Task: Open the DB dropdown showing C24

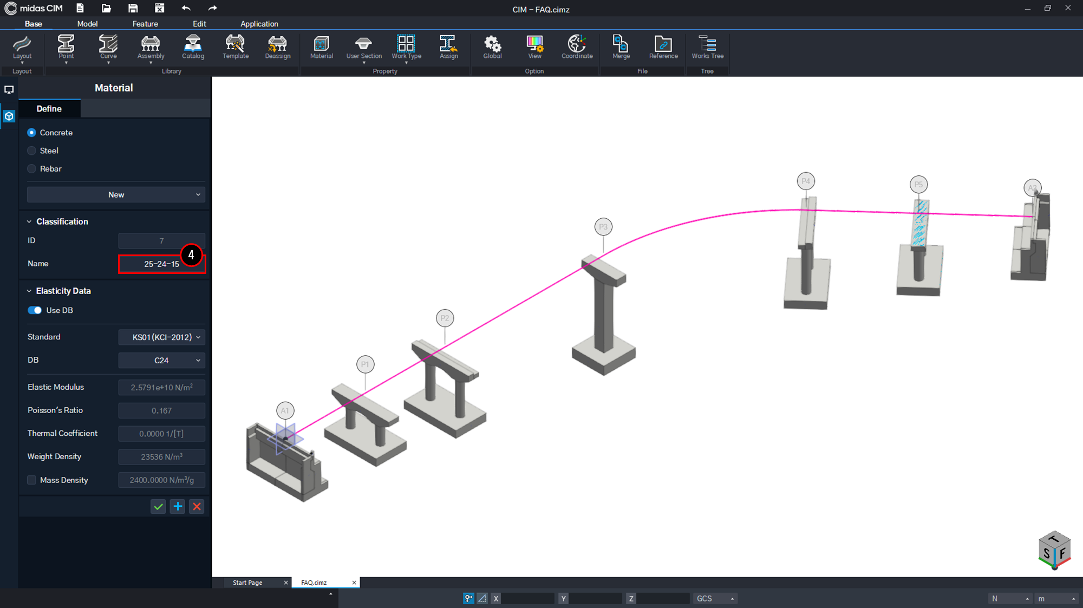Action: 161,360
